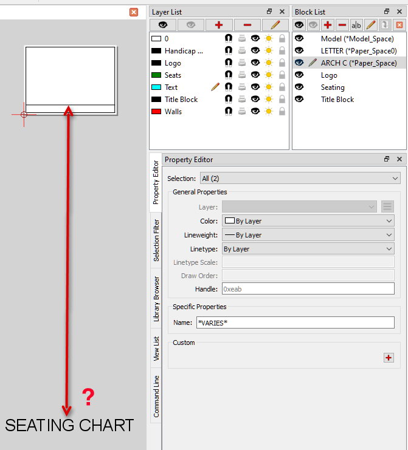Viewport: 408px width, 450px height.
Task: Add custom property with red plus
Action: tap(389, 358)
